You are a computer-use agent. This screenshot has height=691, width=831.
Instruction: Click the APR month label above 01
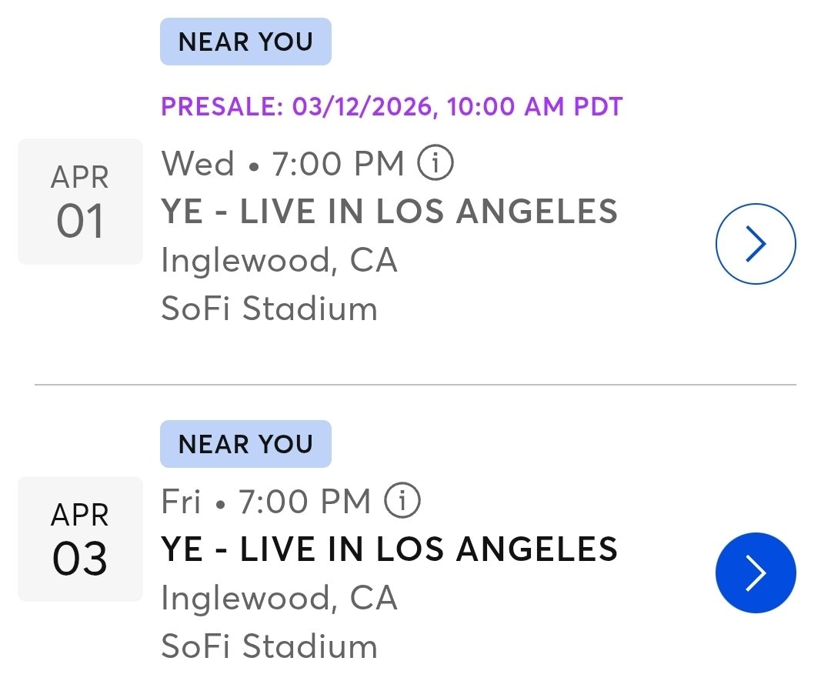tap(80, 178)
